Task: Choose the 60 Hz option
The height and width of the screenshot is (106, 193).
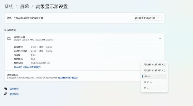Action: point(154,88)
